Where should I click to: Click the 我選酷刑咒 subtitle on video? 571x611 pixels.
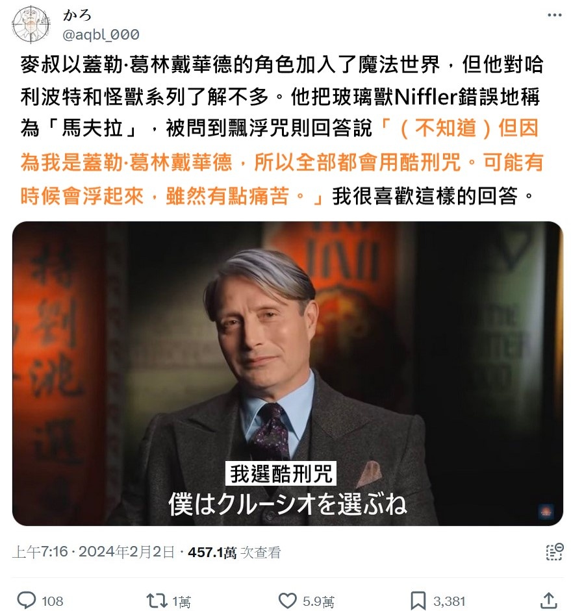281,473
